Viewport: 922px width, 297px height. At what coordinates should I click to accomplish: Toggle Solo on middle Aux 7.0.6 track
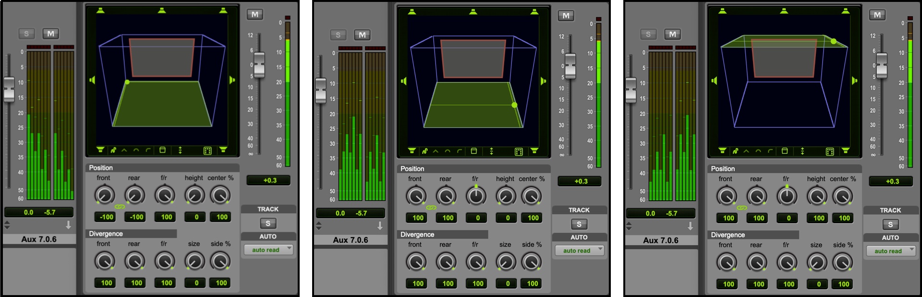pyautogui.click(x=338, y=35)
